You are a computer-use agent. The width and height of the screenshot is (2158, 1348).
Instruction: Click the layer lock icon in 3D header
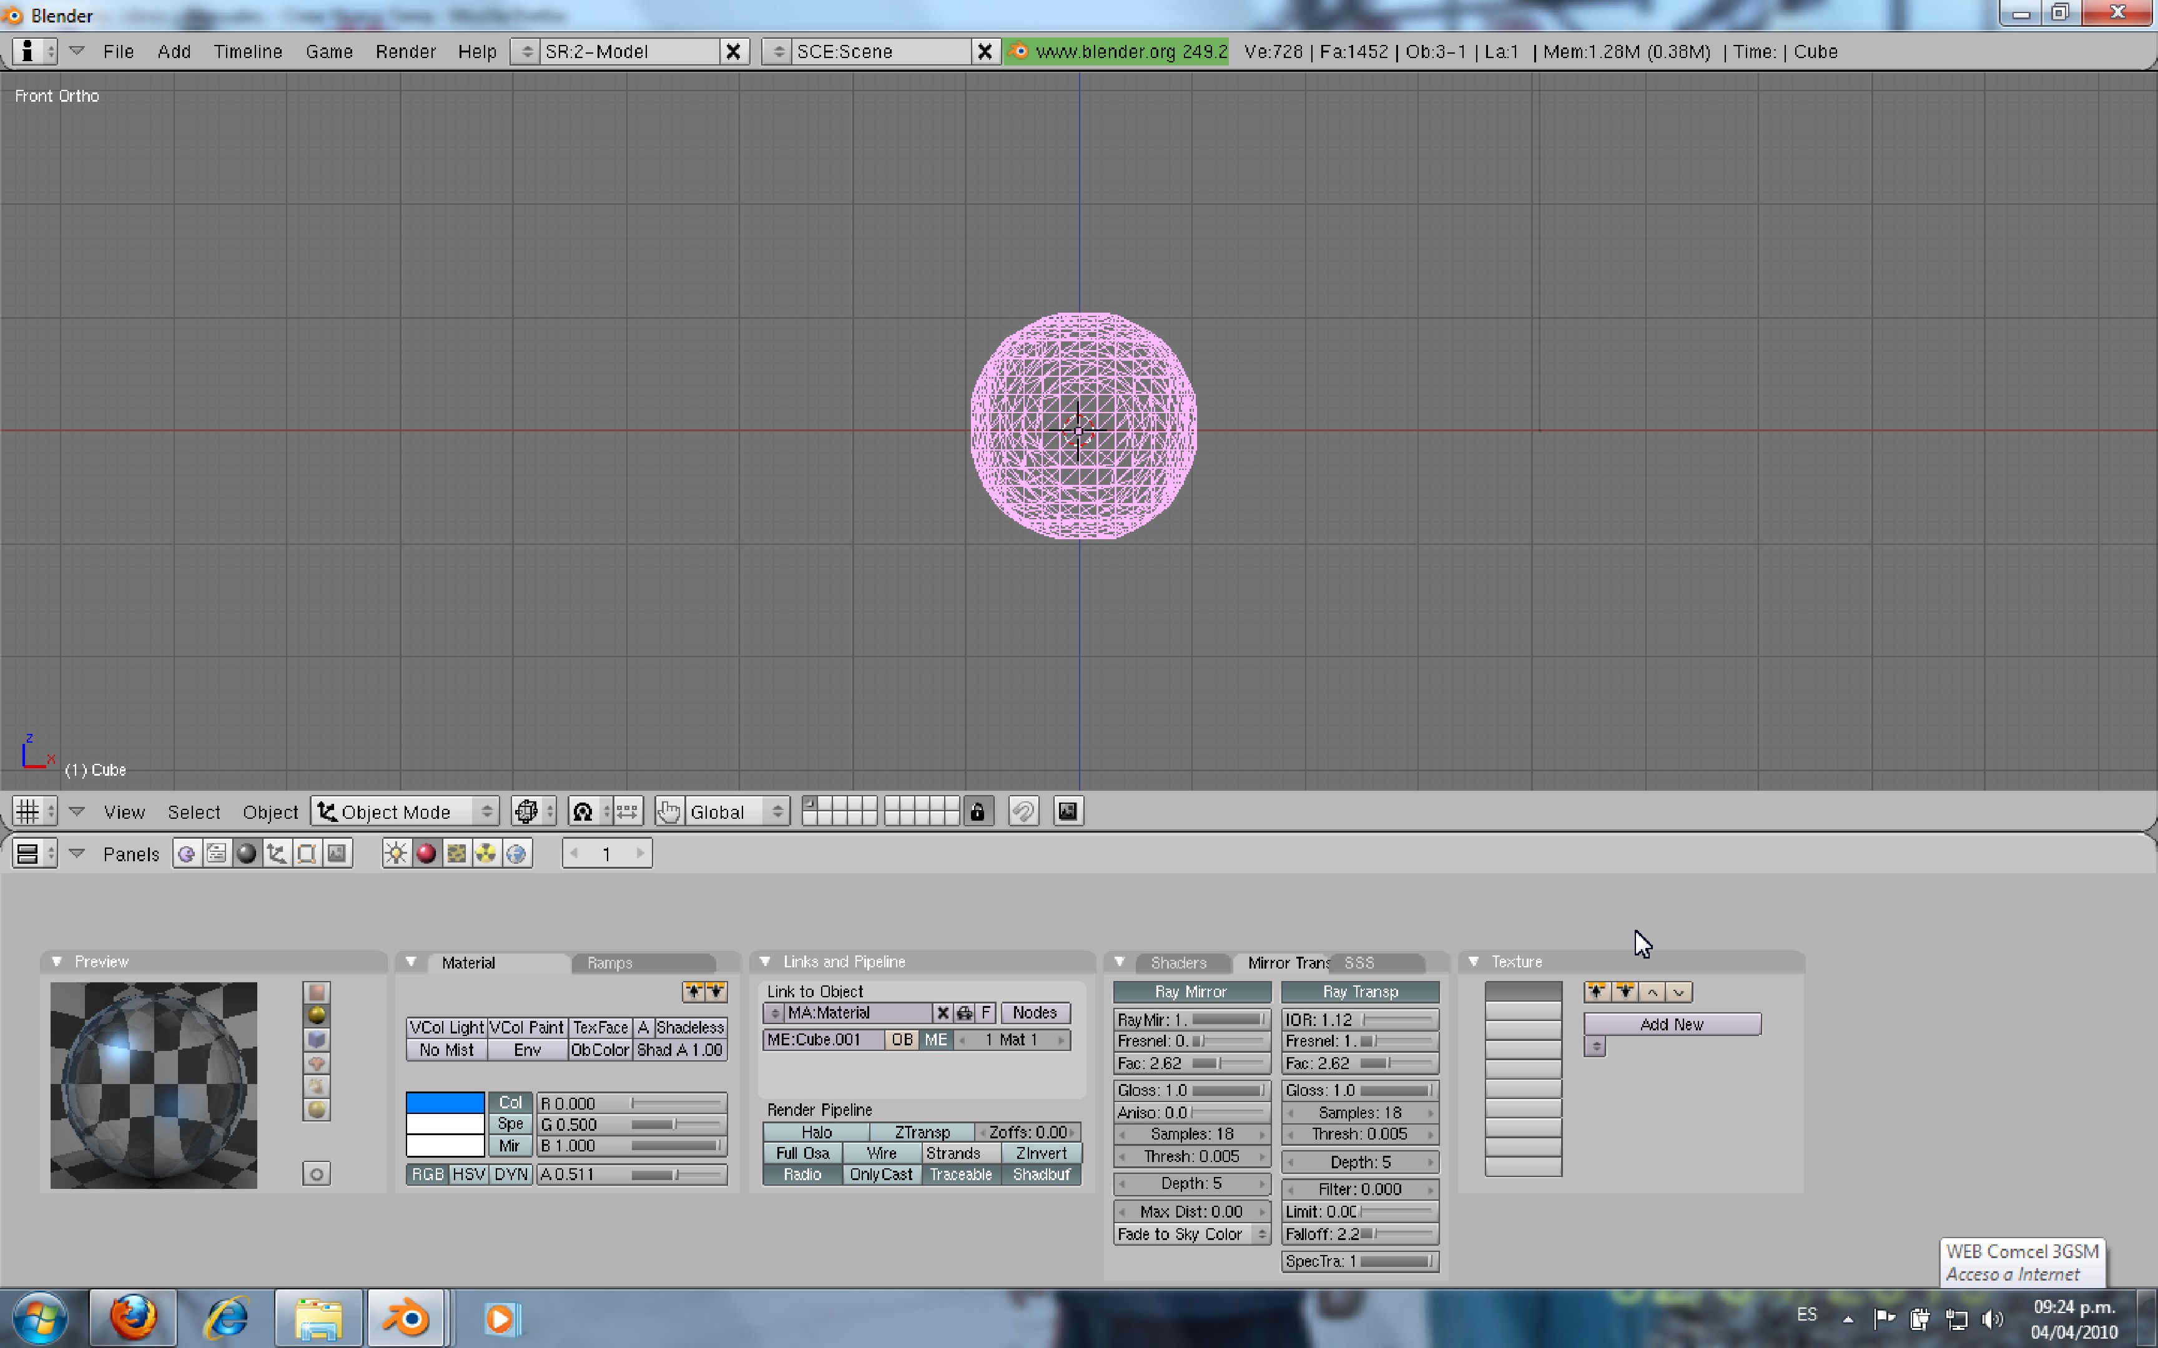978,811
